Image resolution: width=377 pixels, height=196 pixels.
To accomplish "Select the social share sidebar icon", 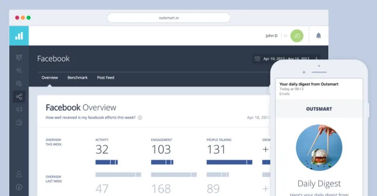I will pos(19,97).
